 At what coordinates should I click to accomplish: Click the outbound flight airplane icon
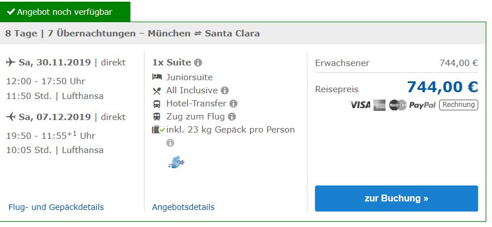pos(11,62)
